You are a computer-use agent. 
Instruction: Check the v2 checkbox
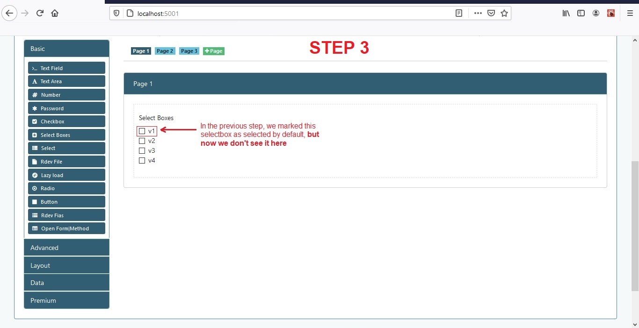[x=141, y=141]
